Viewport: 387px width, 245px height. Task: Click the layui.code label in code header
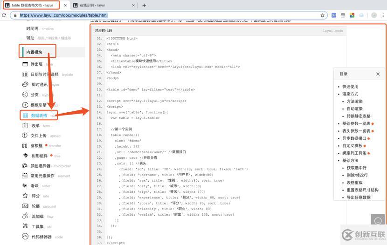333,31
